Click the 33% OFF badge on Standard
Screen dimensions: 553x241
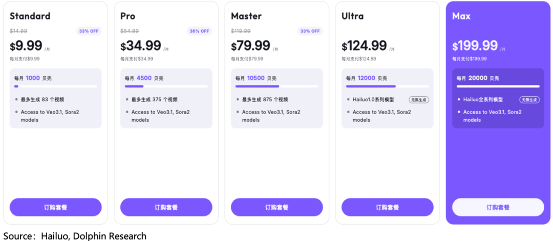89,31
